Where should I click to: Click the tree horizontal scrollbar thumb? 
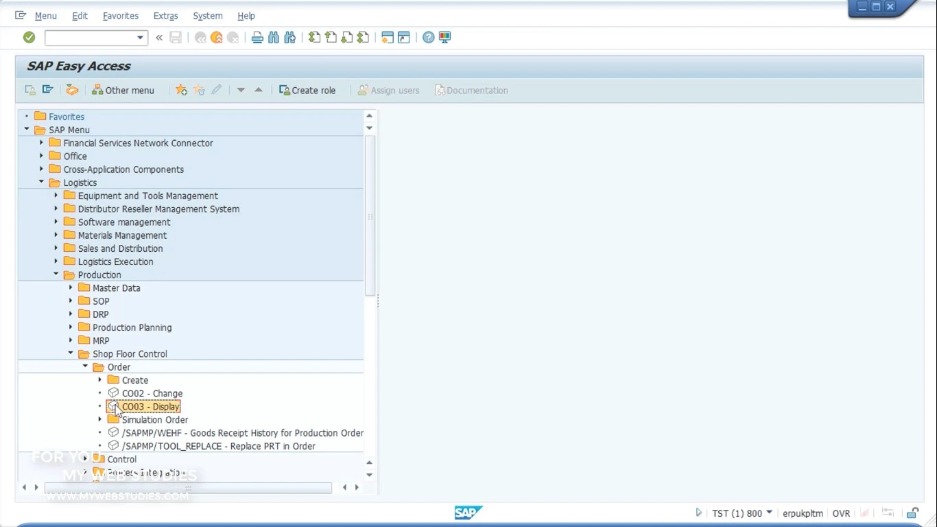[x=188, y=487]
